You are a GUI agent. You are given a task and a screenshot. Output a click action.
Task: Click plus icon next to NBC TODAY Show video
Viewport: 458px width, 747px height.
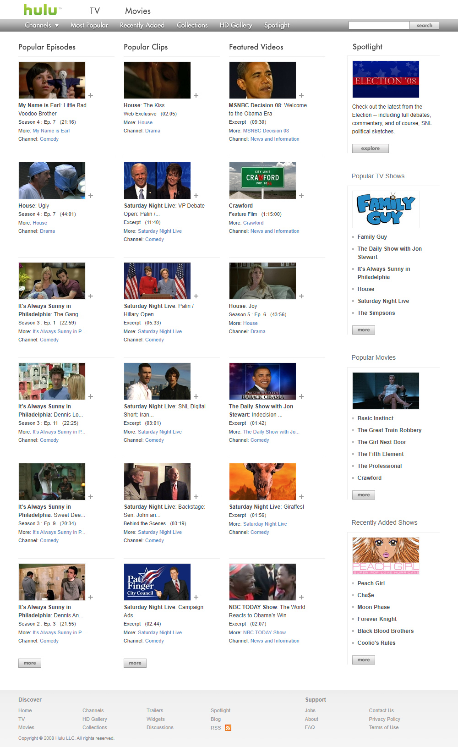301,597
